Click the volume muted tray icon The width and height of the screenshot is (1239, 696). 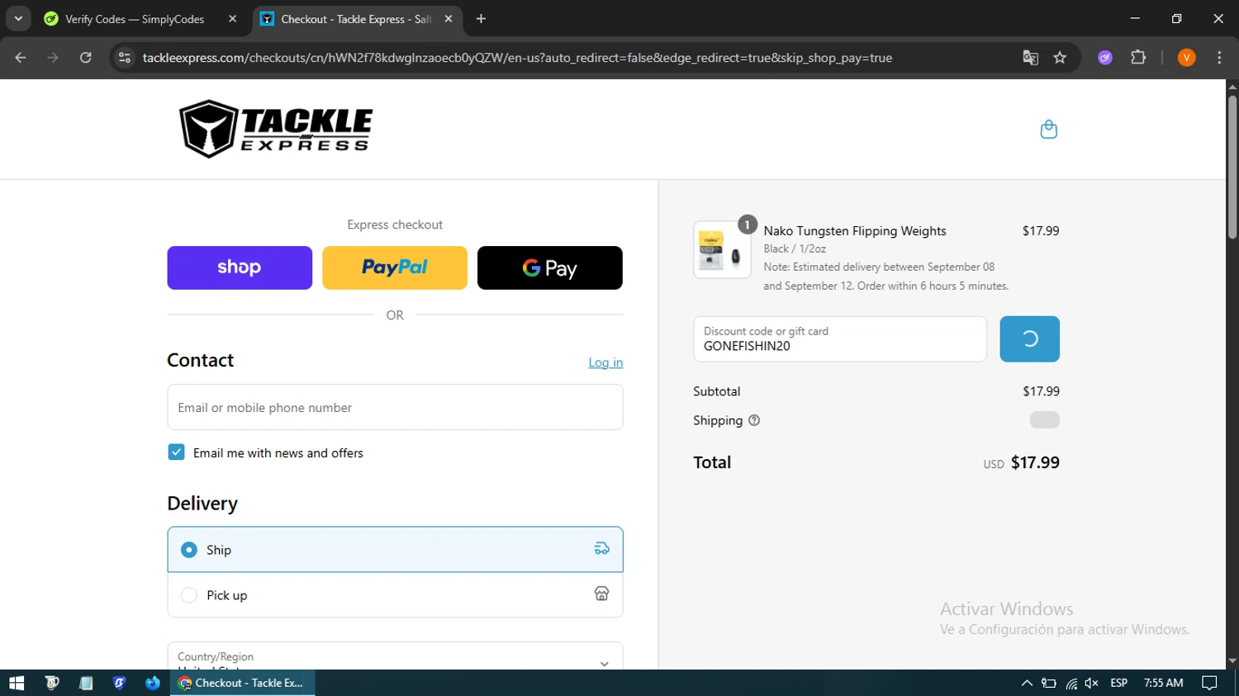(x=1091, y=683)
